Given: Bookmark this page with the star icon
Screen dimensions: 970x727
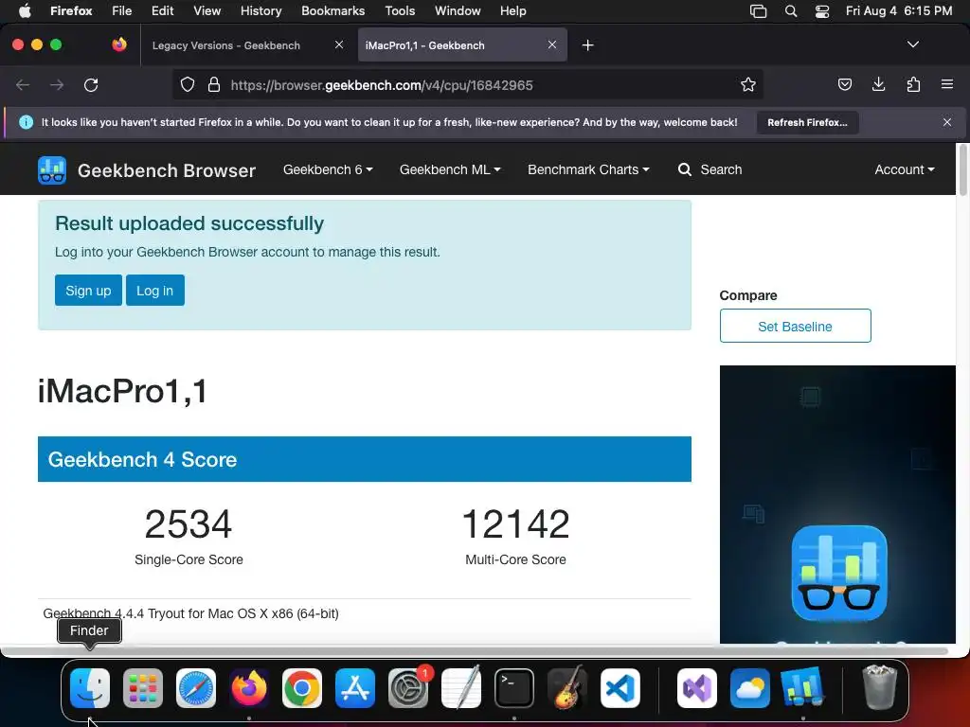Looking at the screenshot, I should click(748, 84).
